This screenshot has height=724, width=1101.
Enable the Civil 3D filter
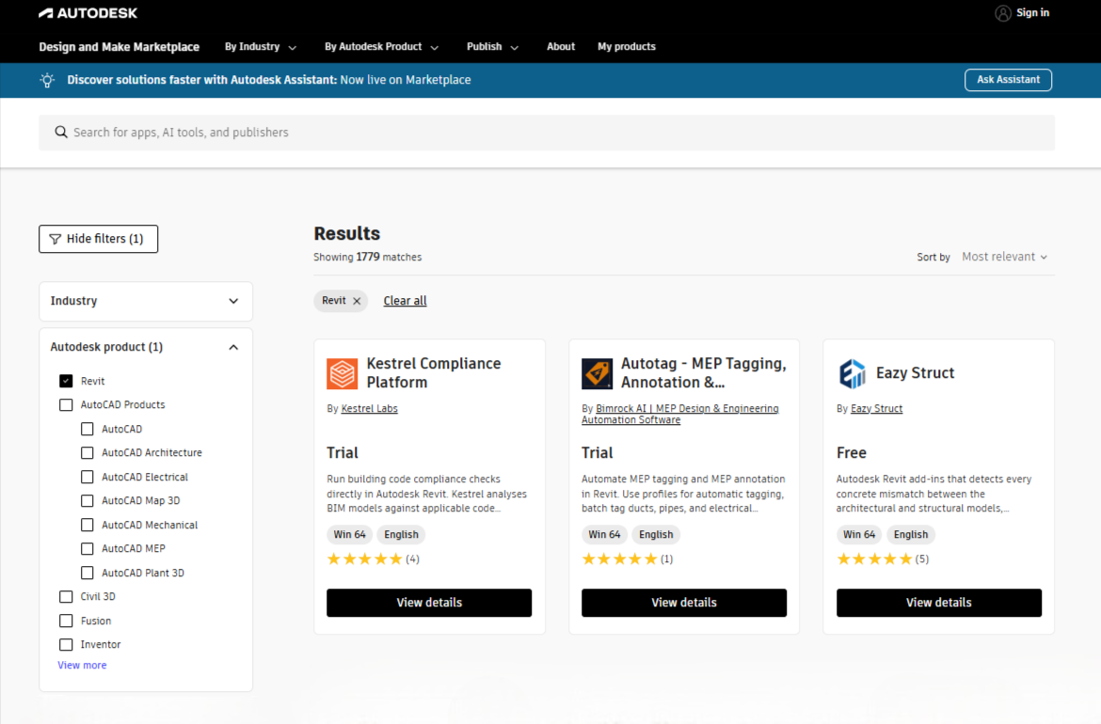(x=66, y=596)
